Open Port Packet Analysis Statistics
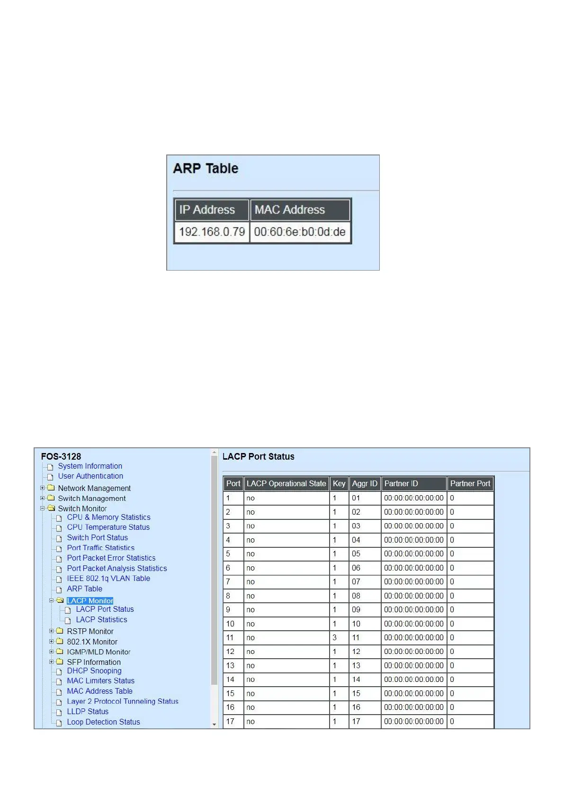This screenshot has width=564, height=798. pos(116,568)
